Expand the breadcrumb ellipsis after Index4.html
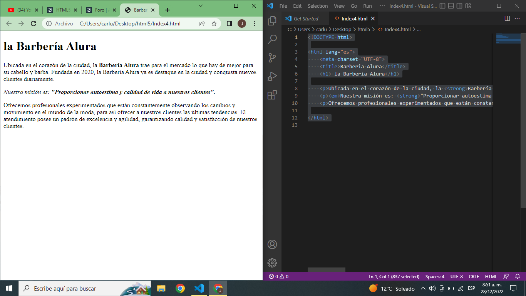 coord(419,29)
